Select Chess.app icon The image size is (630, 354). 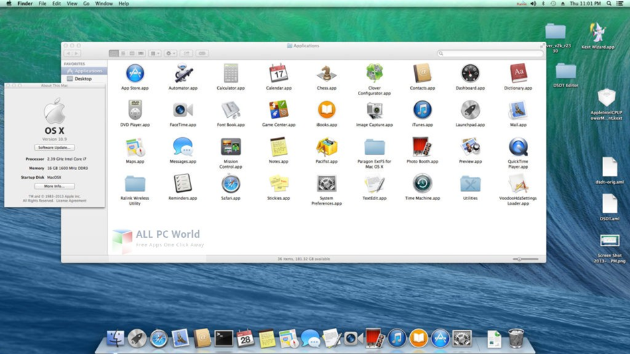(326, 74)
